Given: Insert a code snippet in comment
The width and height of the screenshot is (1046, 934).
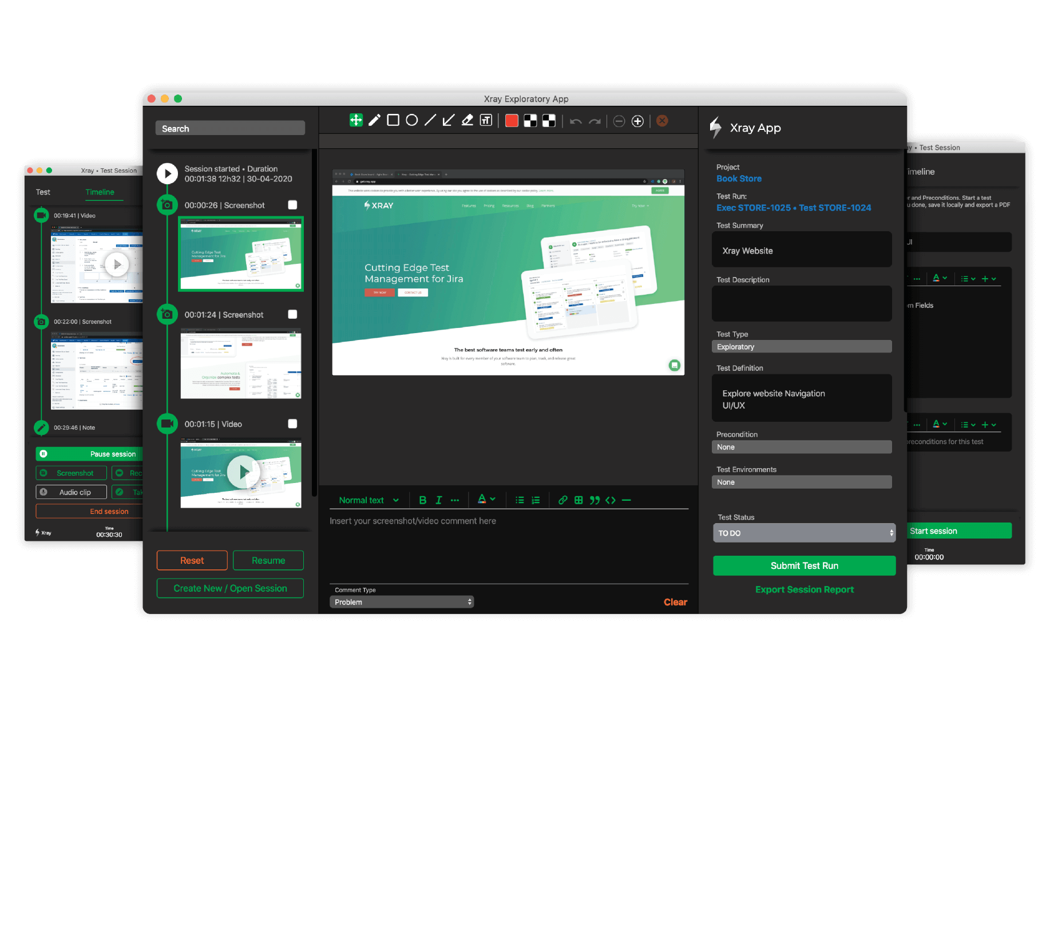Looking at the screenshot, I should (x=611, y=500).
